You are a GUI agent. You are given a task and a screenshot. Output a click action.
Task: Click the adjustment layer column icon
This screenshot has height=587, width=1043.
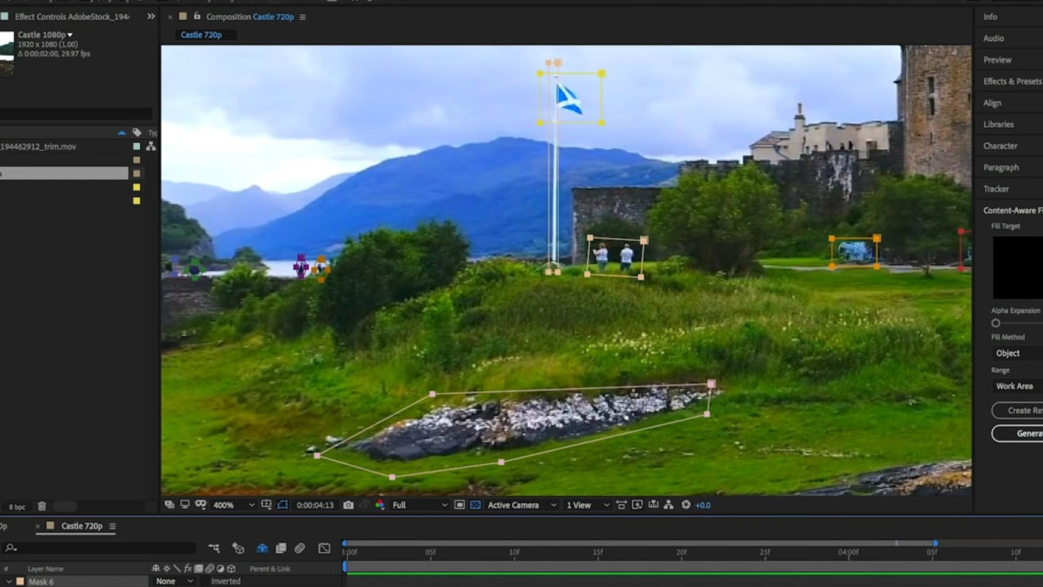221,569
